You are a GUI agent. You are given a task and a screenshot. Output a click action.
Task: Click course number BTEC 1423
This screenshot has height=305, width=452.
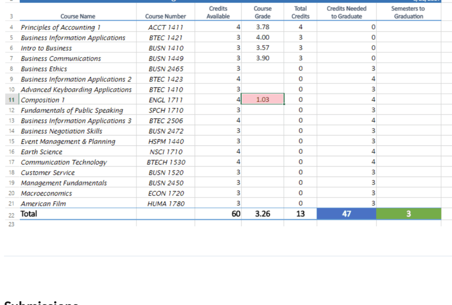[x=165, y=79]
